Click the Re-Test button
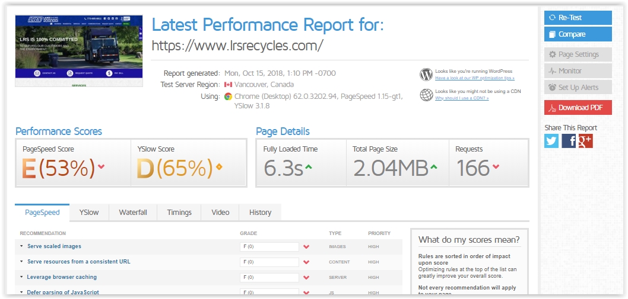 [x=578, y=18]
